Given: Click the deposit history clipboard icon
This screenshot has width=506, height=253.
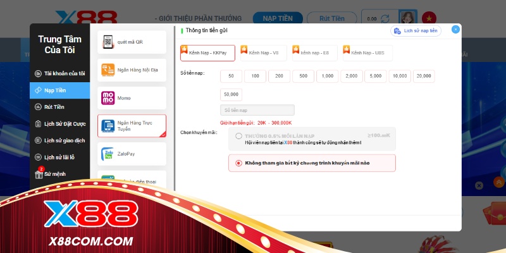Looking at the screenshot, I should 397,31.
